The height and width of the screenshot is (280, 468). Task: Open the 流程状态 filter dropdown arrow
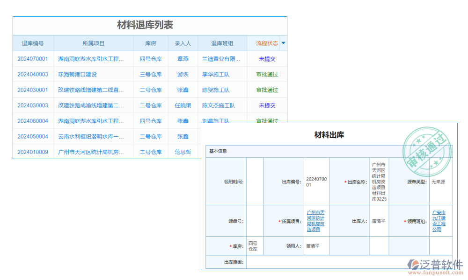point(283,43)
